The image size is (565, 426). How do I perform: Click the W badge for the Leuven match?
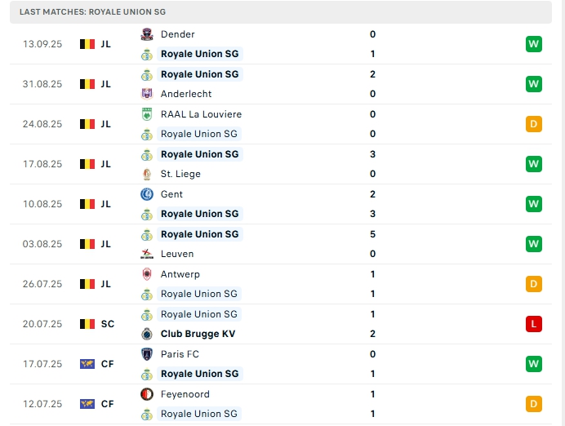[534, 244]
